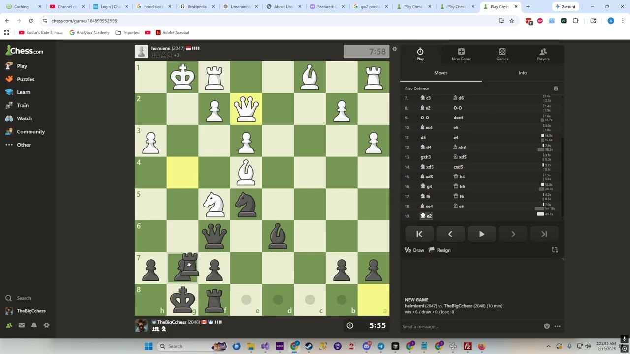
Task: Click the message input field
Action: [470, 326]
